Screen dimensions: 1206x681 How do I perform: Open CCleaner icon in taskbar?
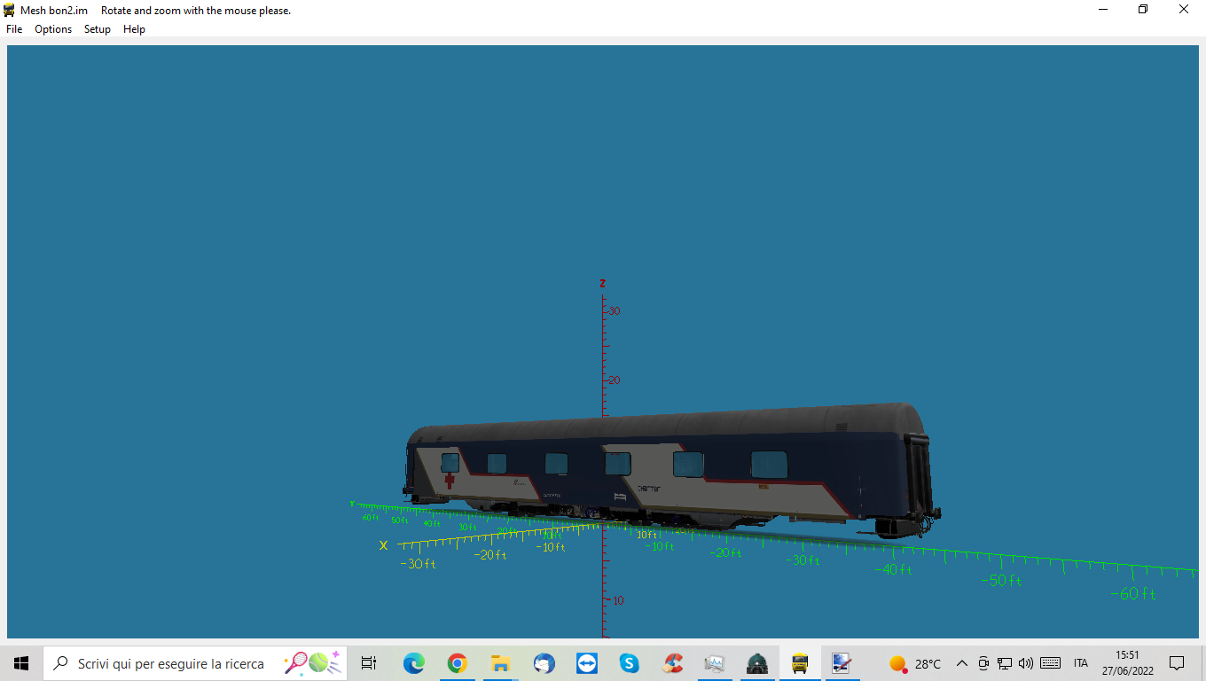point(673,663)
